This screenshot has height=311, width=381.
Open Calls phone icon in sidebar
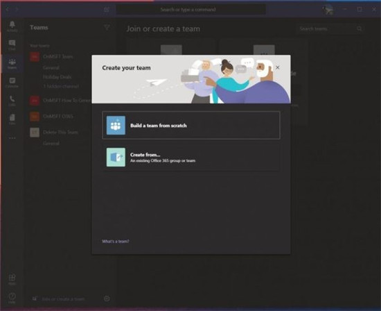click(x=12, y=101)
